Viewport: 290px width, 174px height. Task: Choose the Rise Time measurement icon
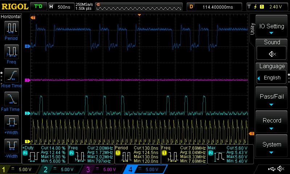click(12, 75)
